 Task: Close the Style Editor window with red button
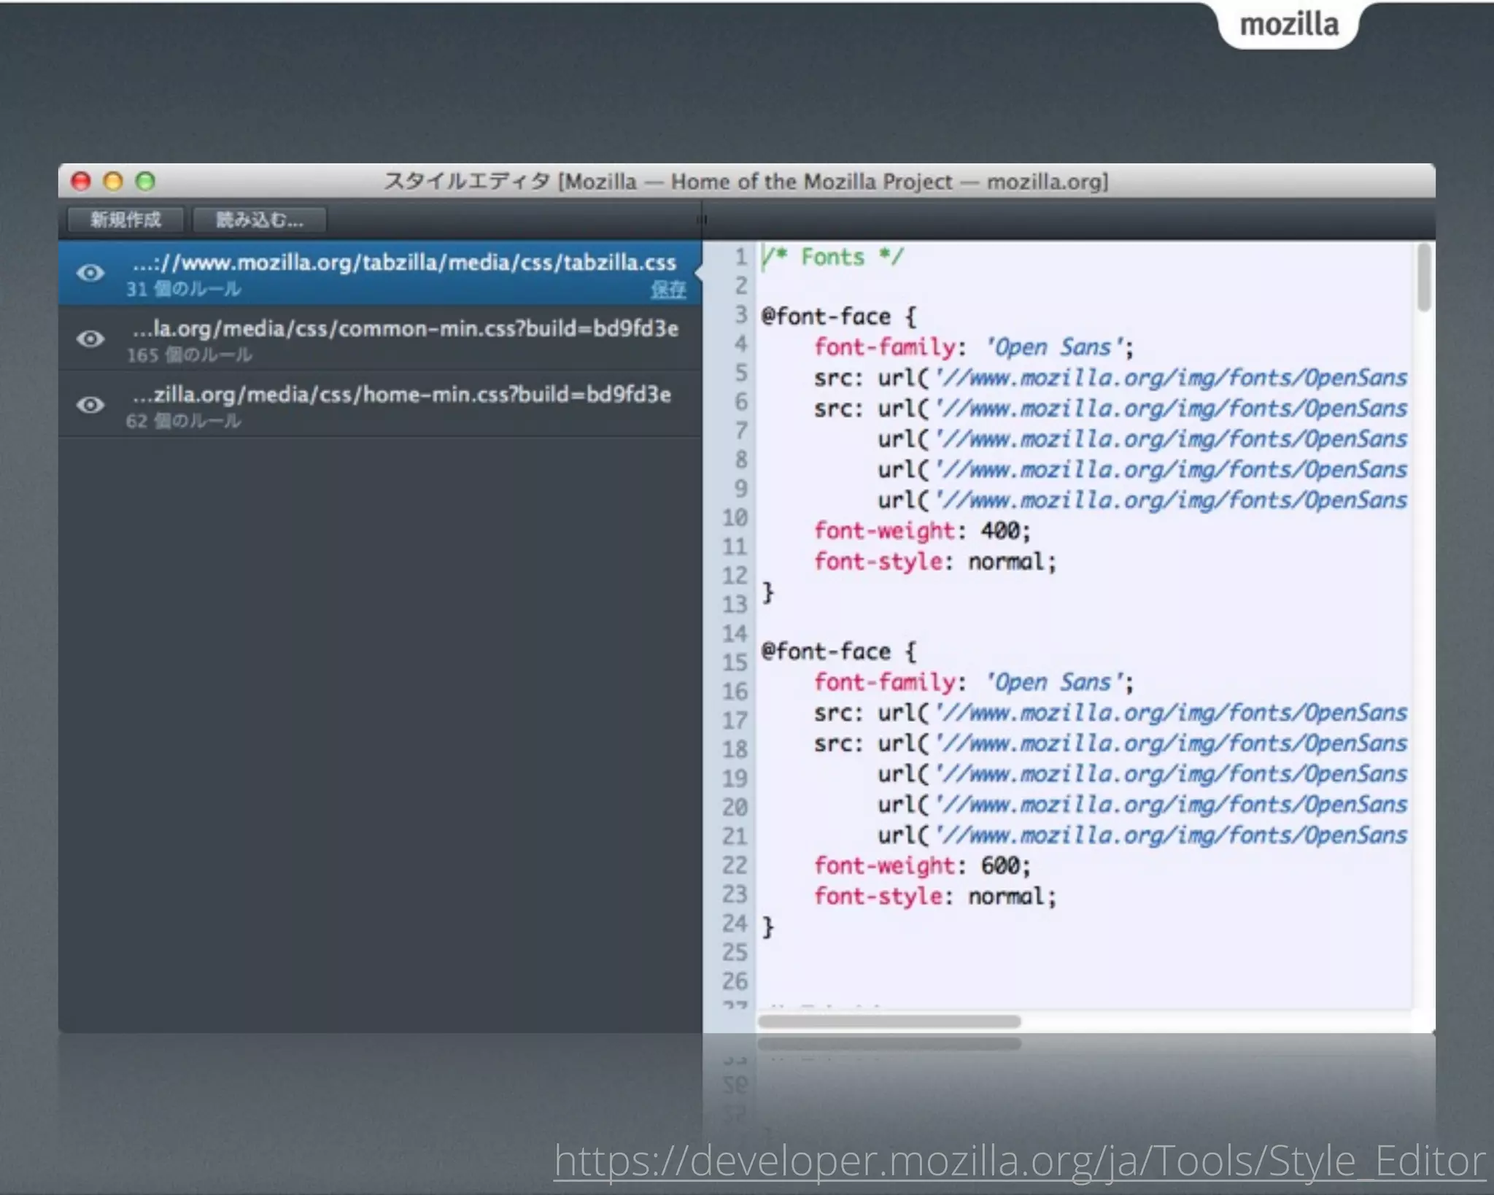click(x=81, y=181)
